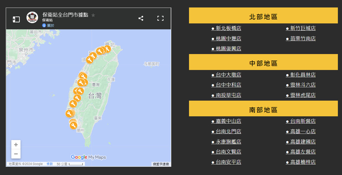Click the 南部地區 yellow header

coord(263,109)
